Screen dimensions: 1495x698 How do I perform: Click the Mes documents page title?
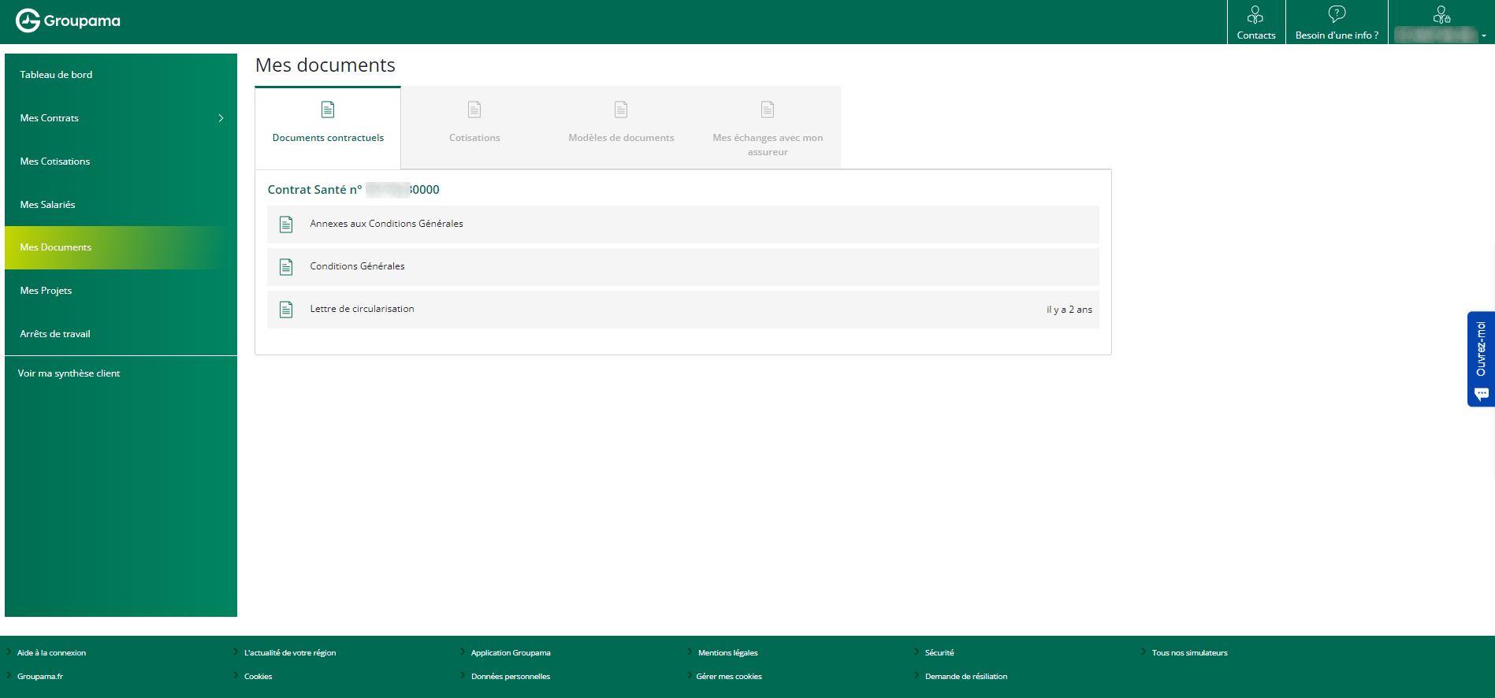pyautogui.click(x=325, y=65)
